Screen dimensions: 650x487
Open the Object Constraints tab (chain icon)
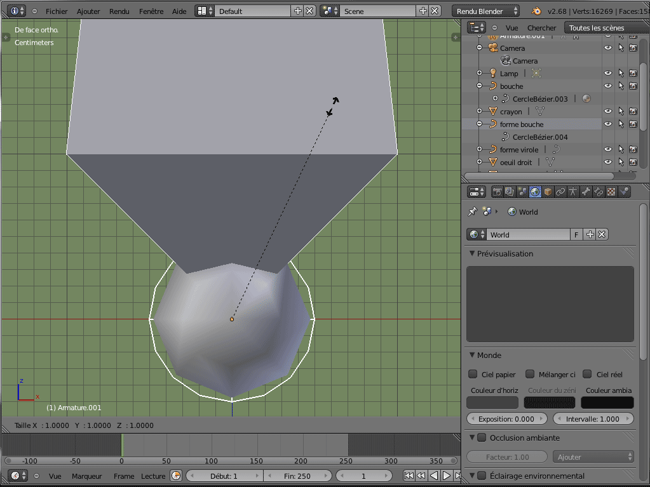click(560, 192)
